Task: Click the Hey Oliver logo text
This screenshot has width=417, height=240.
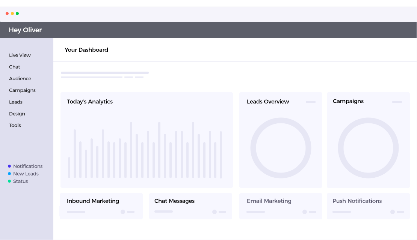Action: coord(25,30)
